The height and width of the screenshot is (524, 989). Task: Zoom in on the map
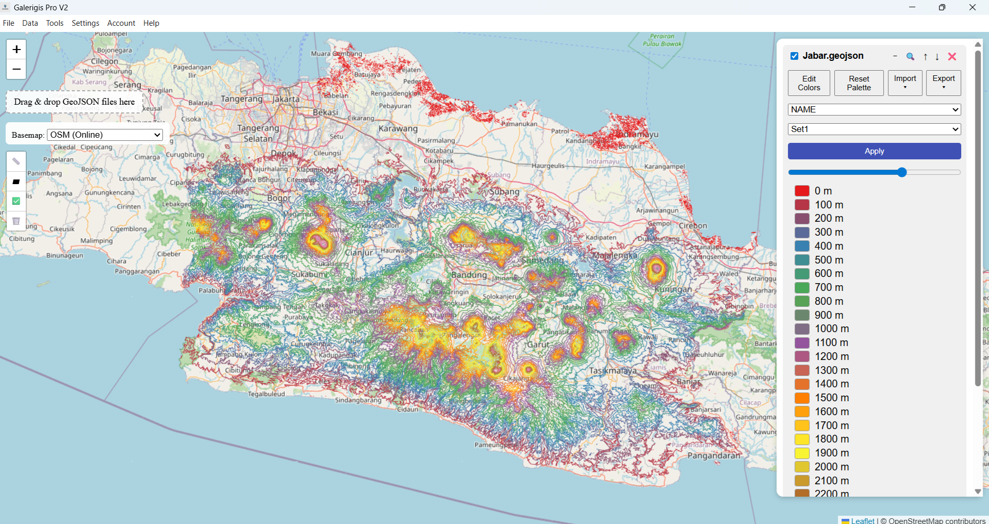click(x=17, y=50)
